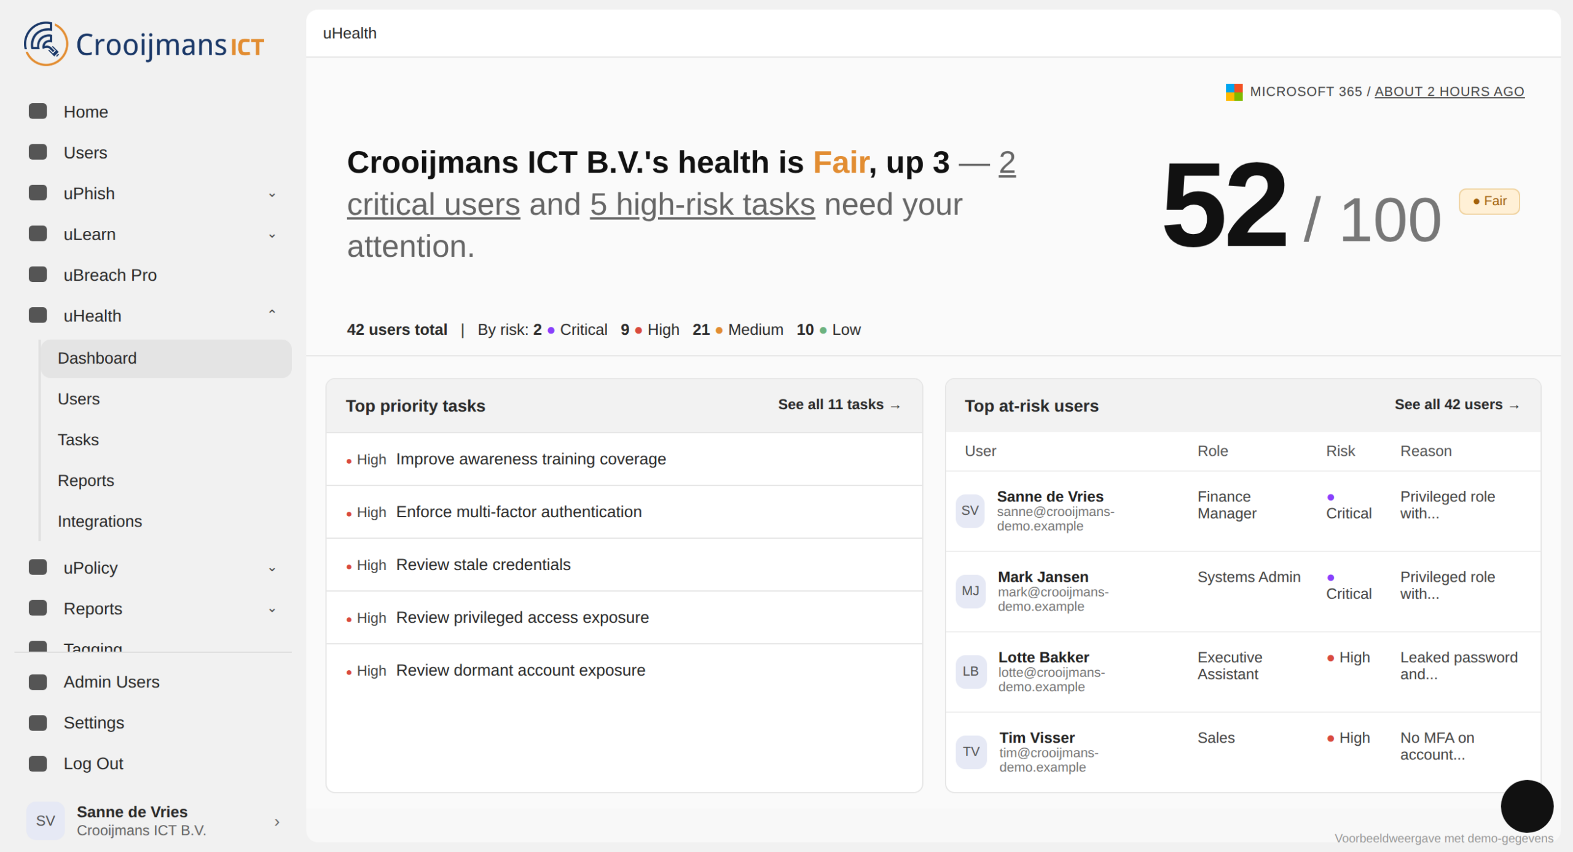Open the About 2 hours ago link
Viewport: 1573px width, 852px height.
click(1449, 92)
